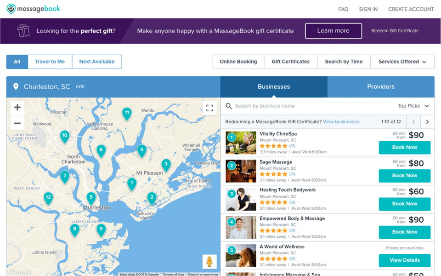The image size is (441, 276).
Task: Click the map zoom out minus icon
Action: pos(17,123)
